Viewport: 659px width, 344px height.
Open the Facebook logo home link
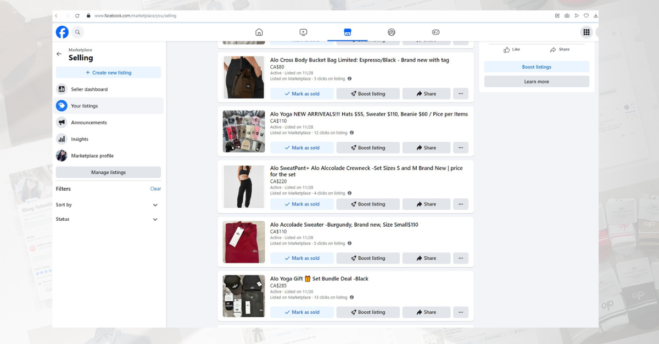coord(62,32)
